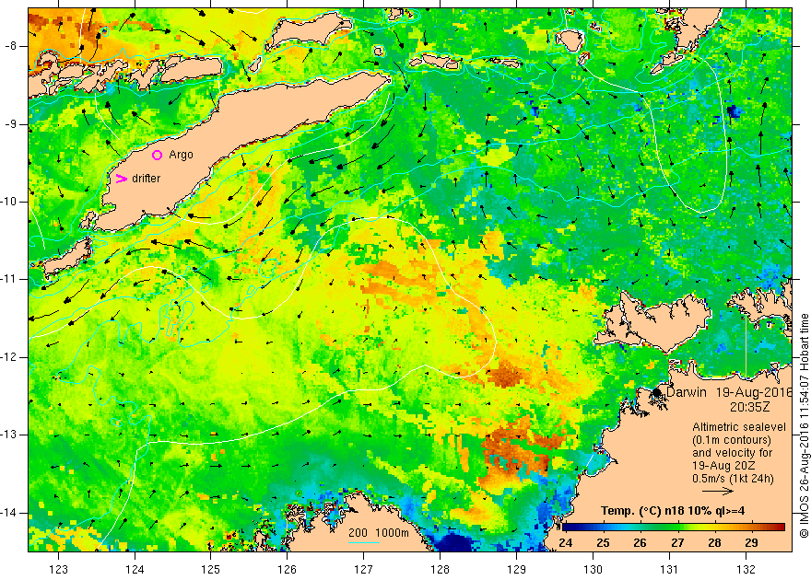
Task: Click the cyan bathymetry legend line
Action: (364, 542)
